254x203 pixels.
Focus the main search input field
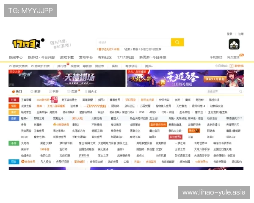click(x=134, y=42)
